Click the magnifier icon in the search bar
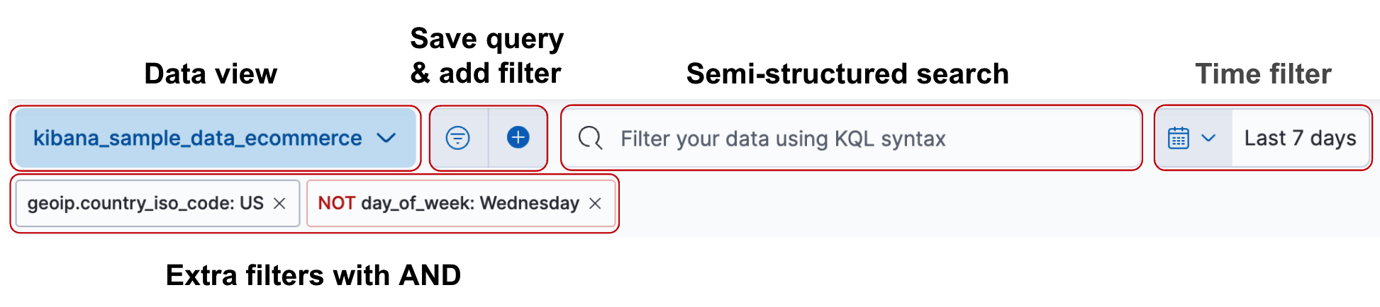Screen dimensions: 1380x307 click(x=590, y=138)
